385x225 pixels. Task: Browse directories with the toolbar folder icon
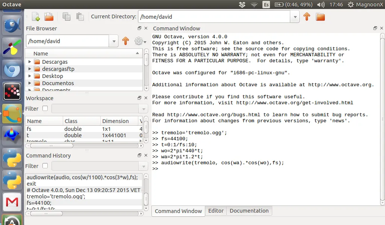click(x=320, y=16)
